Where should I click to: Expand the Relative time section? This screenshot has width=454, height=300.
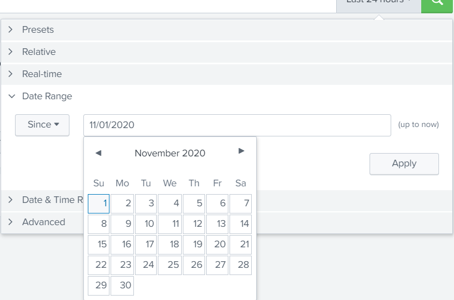[x=39, y=52]
